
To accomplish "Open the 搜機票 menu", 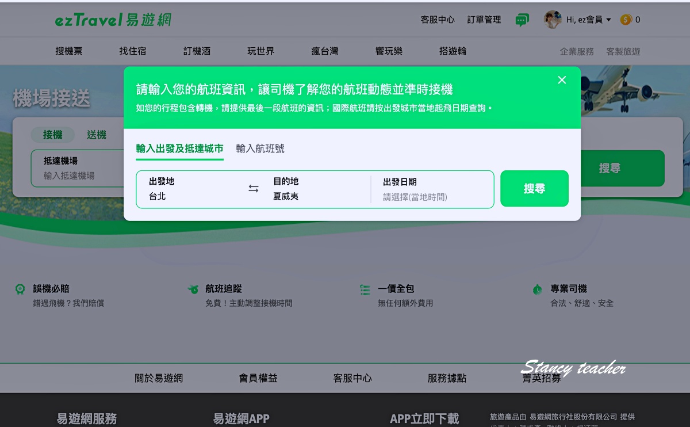I will click(x=69, y=51).
